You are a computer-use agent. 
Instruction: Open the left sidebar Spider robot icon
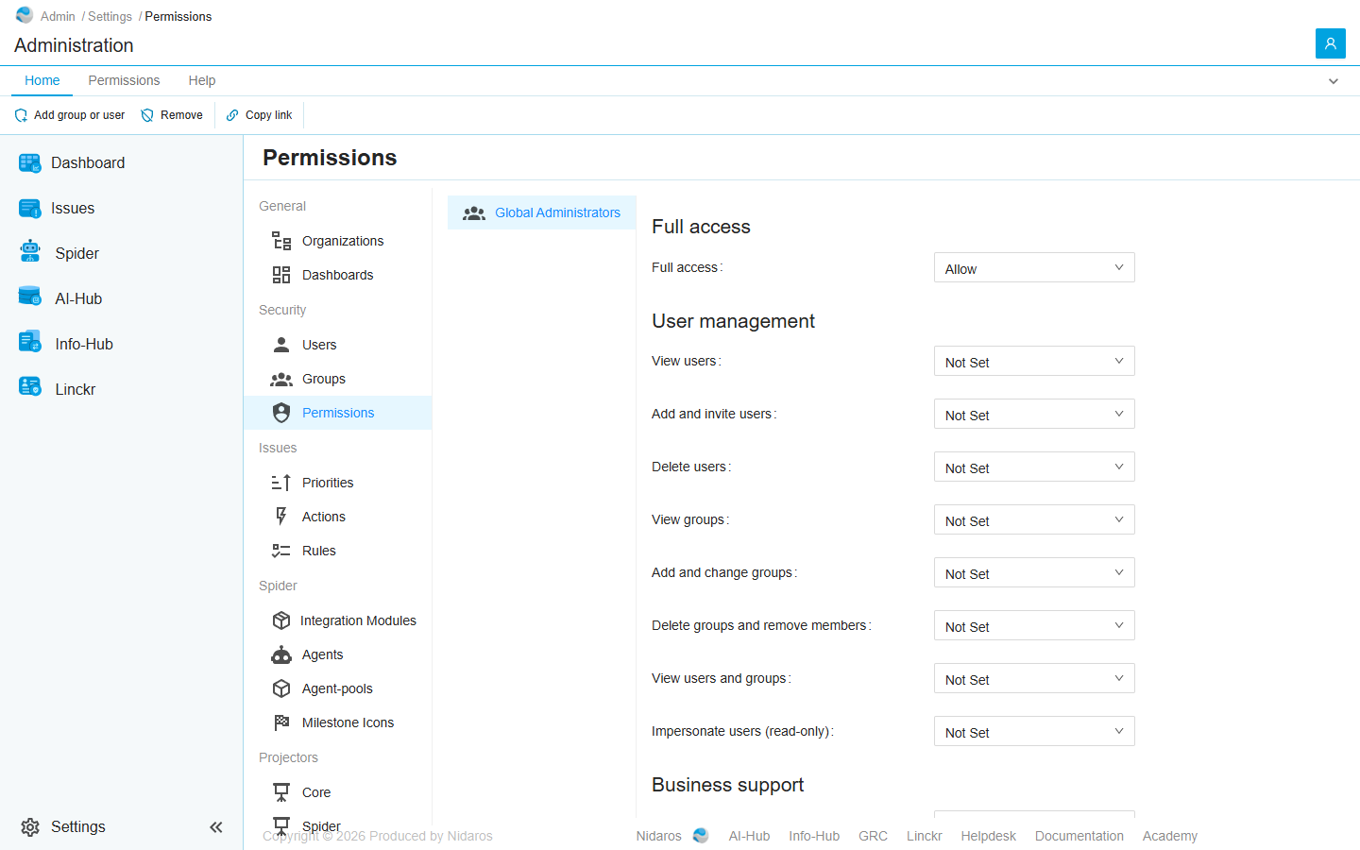[30, 251]
